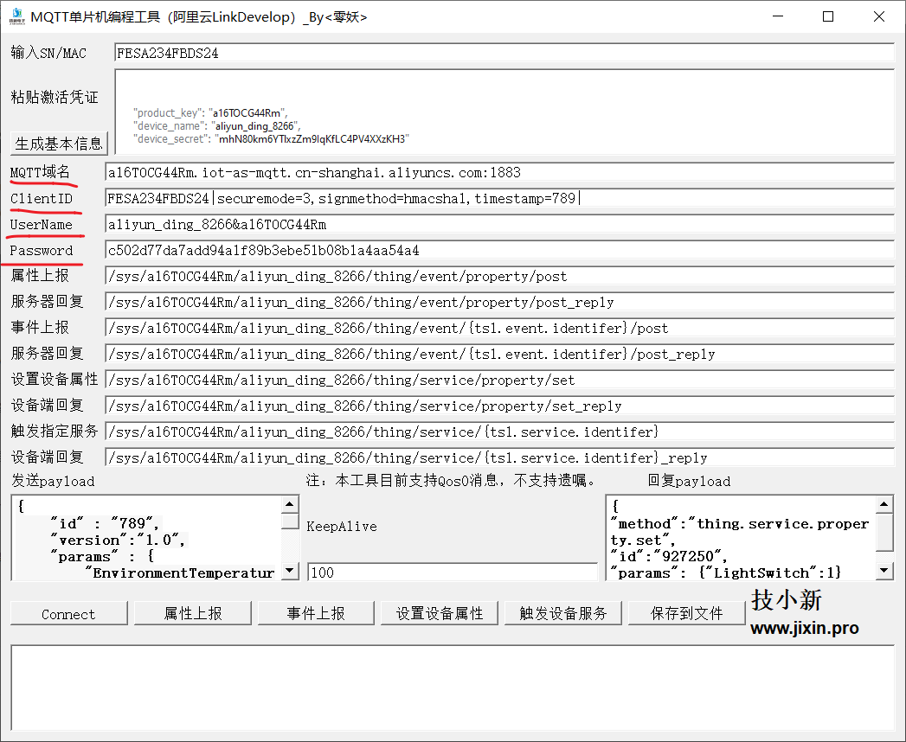906x742 pixels.
Task: Click the up arrow of 发送payload scrollbar
Action: 290,504
